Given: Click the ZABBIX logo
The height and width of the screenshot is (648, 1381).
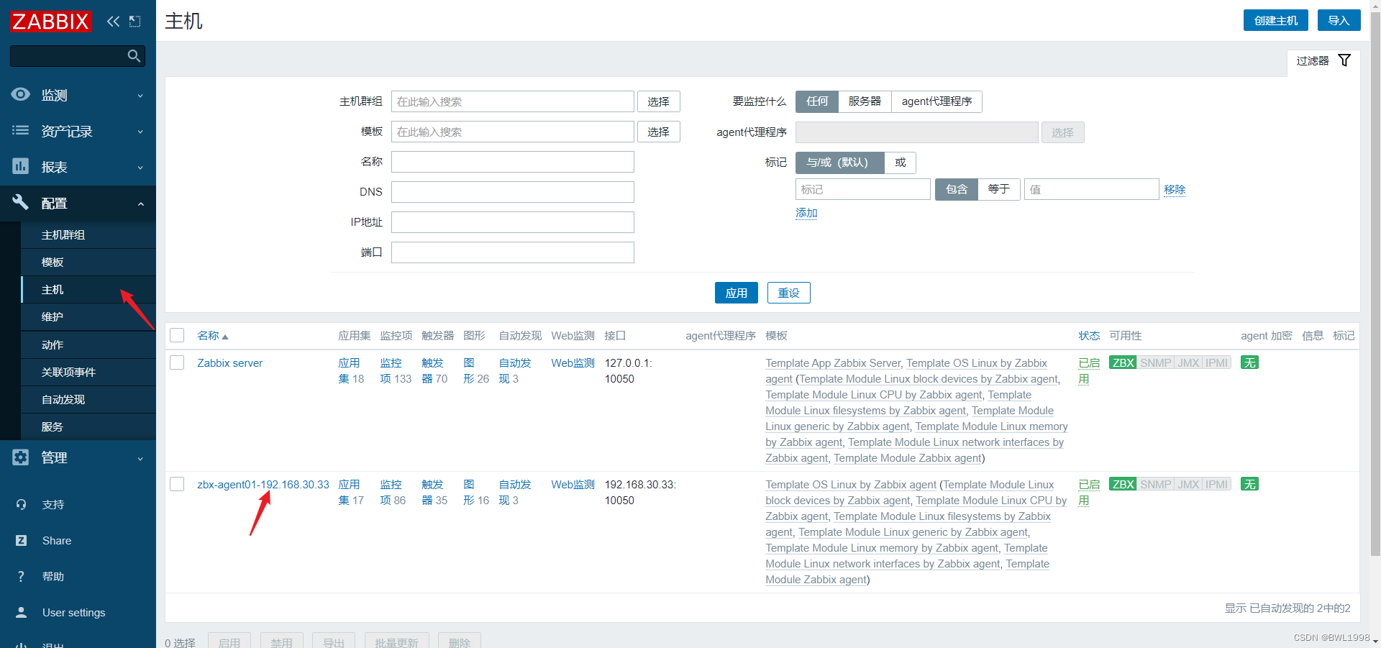Looking at the screenshot, I should [50, 22].
